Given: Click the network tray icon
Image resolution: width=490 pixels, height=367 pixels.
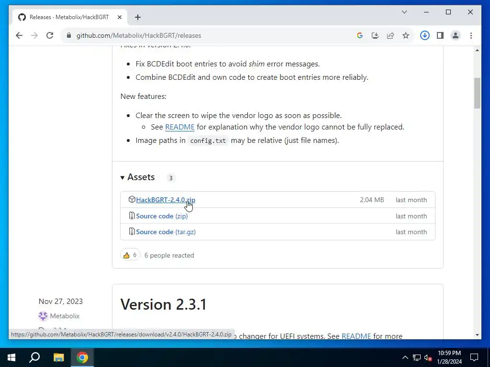Looking at the screenshot, I should click(417, 357).
